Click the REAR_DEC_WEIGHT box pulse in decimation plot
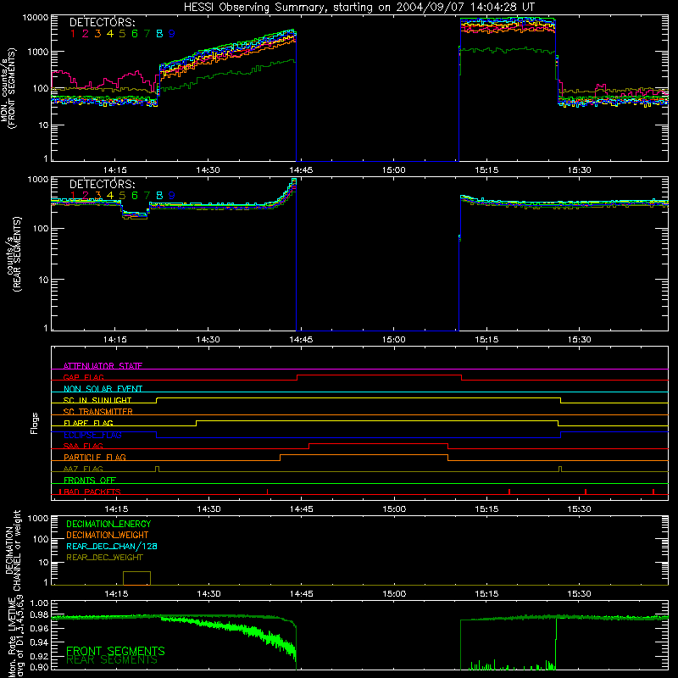Screen dimensions: 678x678 point(136,578)
